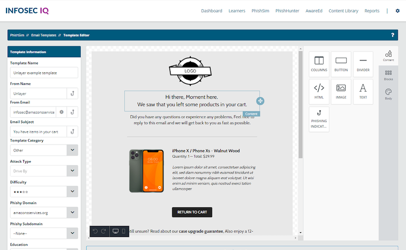
Task: Click the scroll right arrow under editor
Action: [295, 238]
